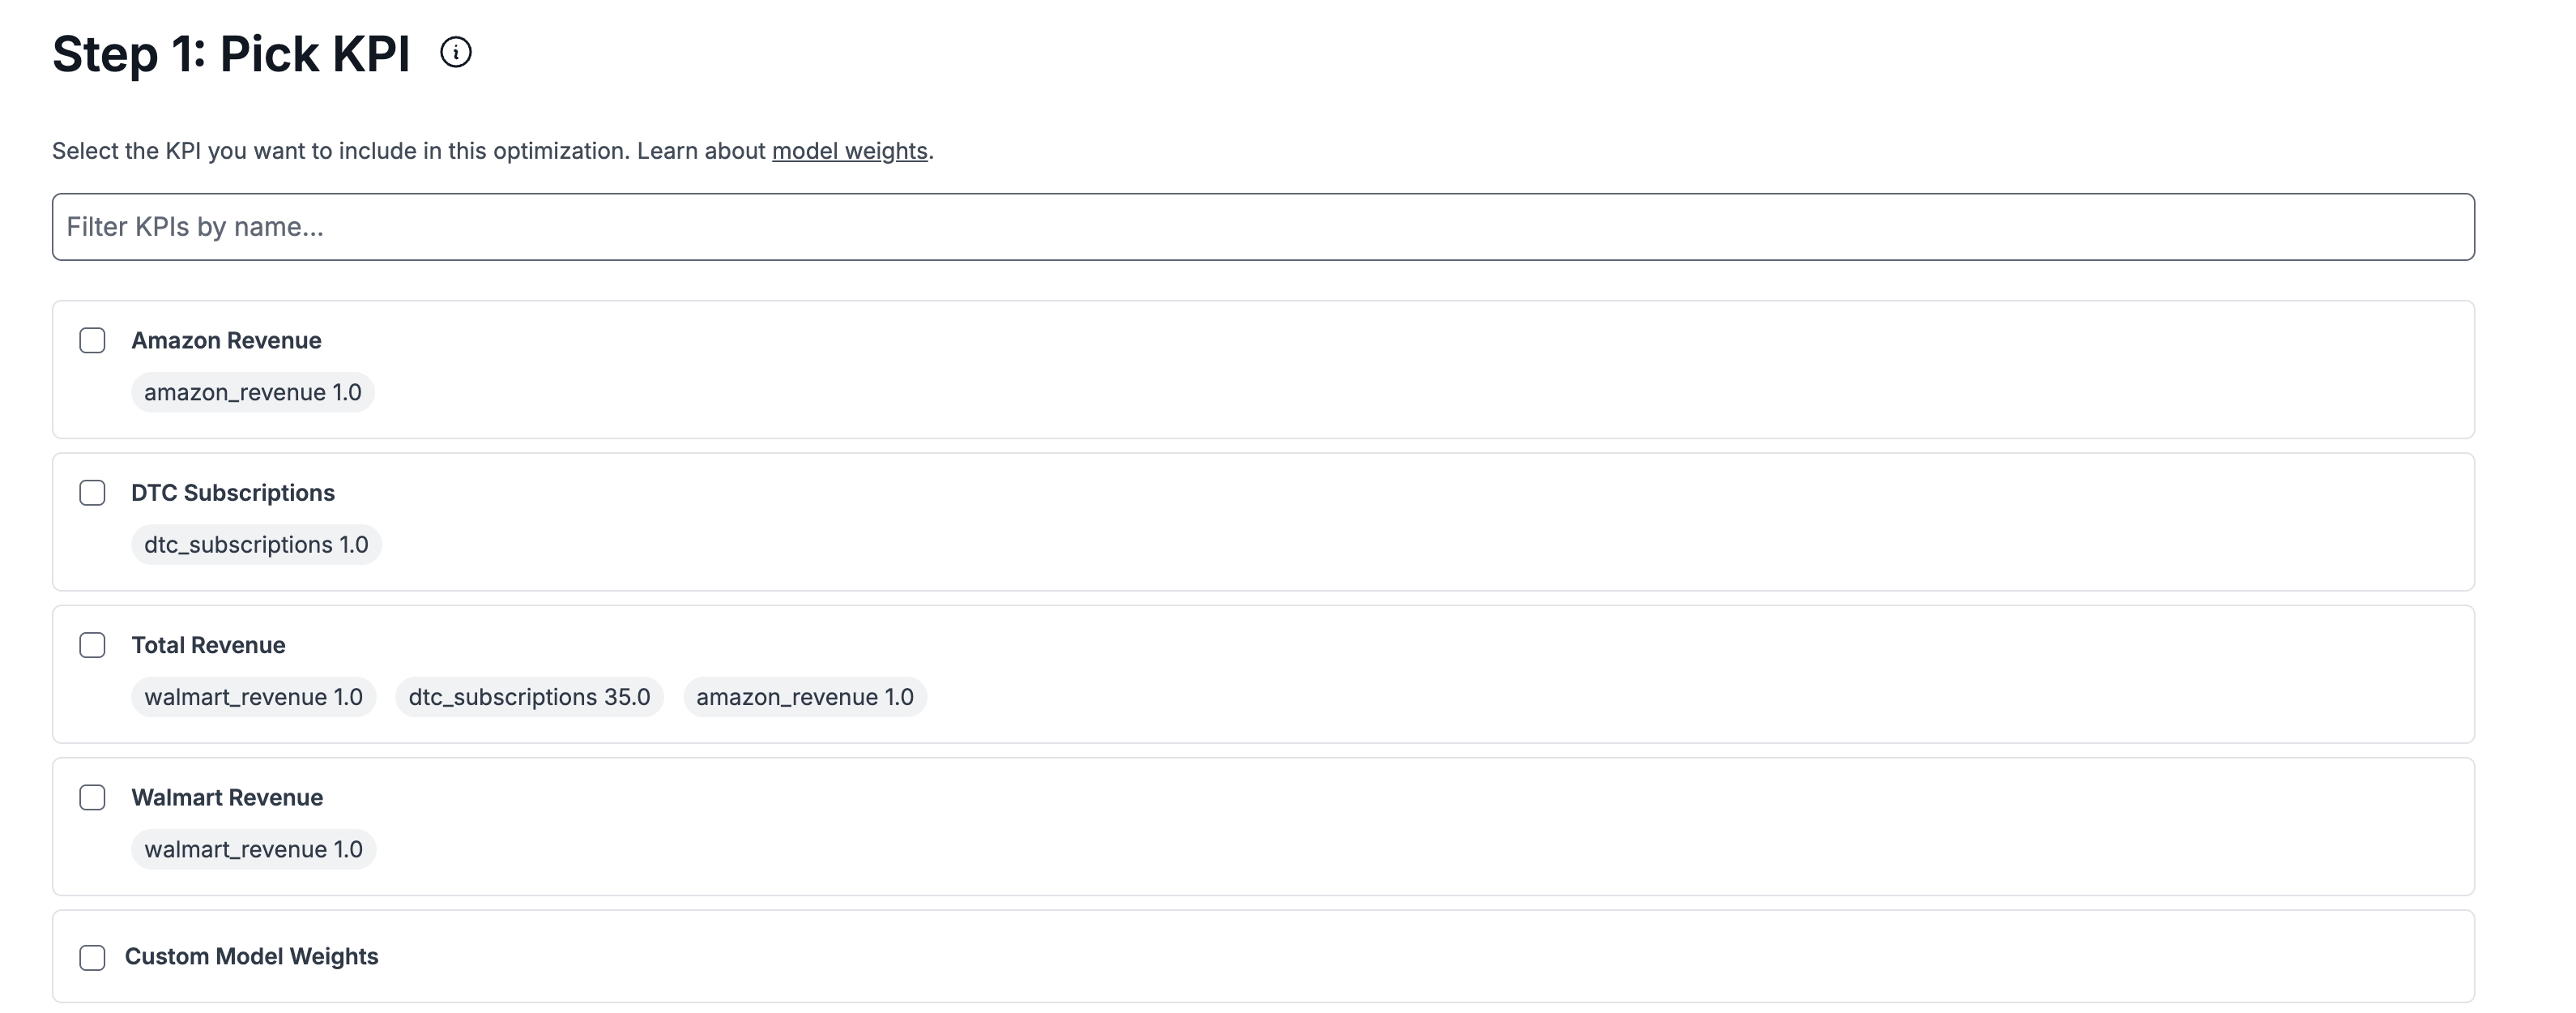This screenshot has width=2576, height=1013.
Task: Click the DTC Subscriptions label
Action: (x=232, y=493)
